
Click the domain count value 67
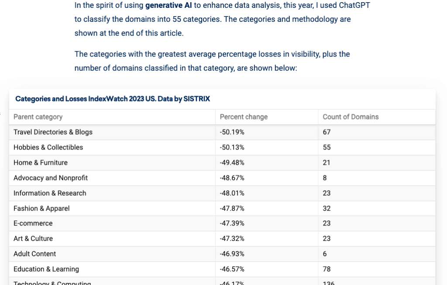327,132
